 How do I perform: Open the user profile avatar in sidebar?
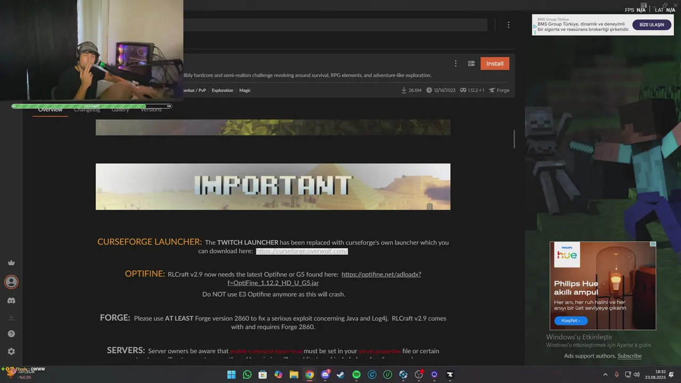[x=11, y=282]
